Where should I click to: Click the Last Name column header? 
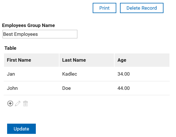pyautogui.click(x=74, y=60)
